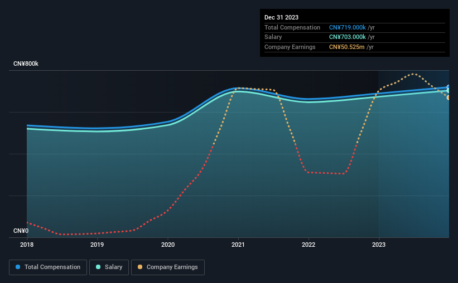Toggle the Company Earnings legend button
Image resolution: width=458 pixels, height=283 pixels.
click(x=168, y=267)
